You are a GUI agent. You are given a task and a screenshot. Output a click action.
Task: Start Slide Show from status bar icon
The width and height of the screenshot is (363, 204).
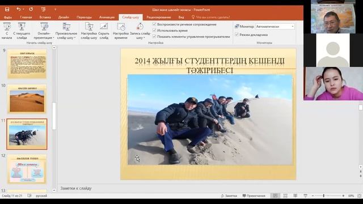point(305,195)
